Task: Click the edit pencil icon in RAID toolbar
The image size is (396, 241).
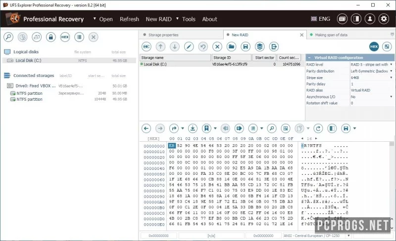Action: 189,46
